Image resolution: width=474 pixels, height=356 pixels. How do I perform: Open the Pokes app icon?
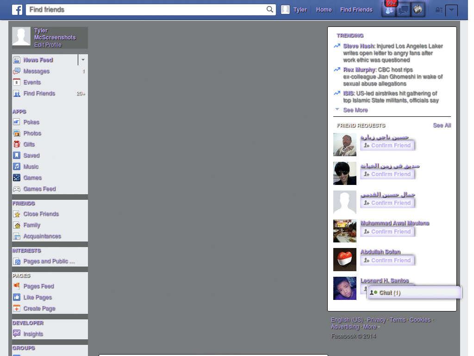tap(17, 122)
